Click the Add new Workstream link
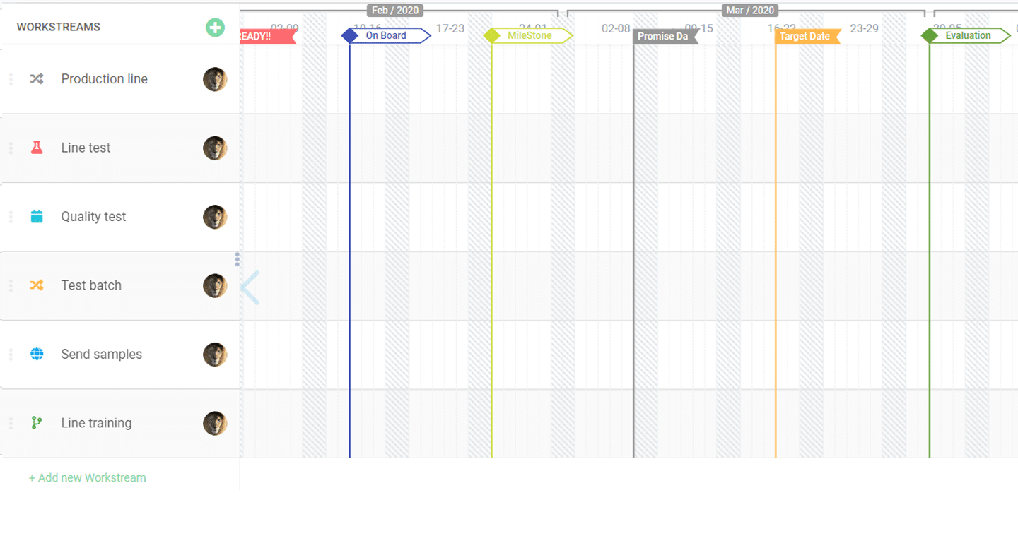Viewport: 1018px width, 536px height. click(87, 477)
